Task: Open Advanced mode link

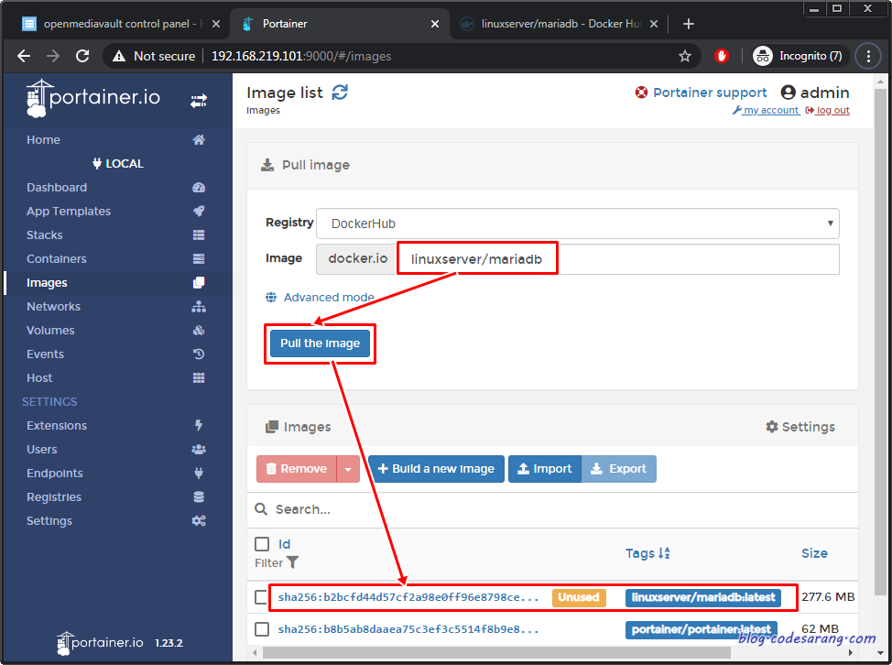Action: coord(329,298)
